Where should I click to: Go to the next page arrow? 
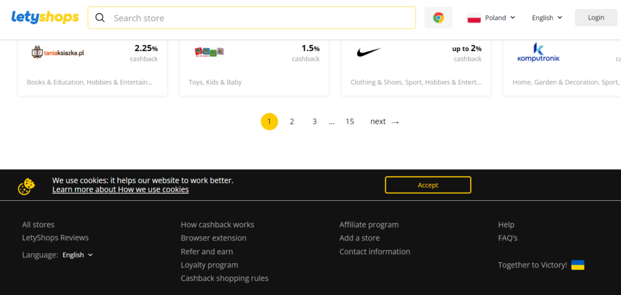pyautogui.click(x=384, y=122)
